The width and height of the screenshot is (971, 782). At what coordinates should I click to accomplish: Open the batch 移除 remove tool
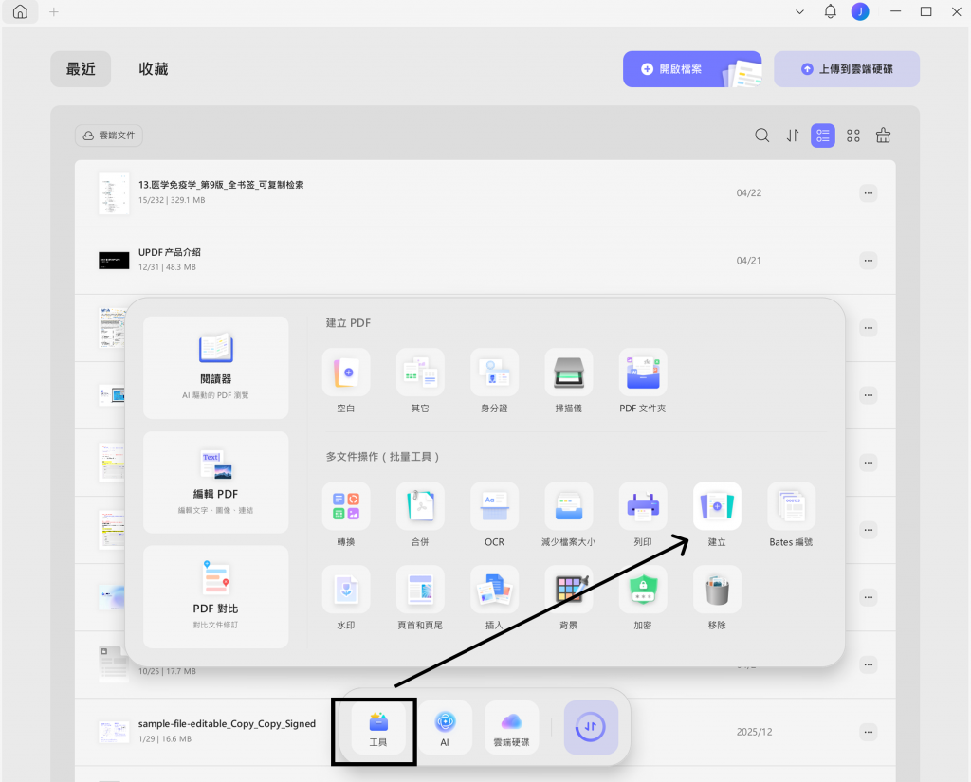coord(717,590)
